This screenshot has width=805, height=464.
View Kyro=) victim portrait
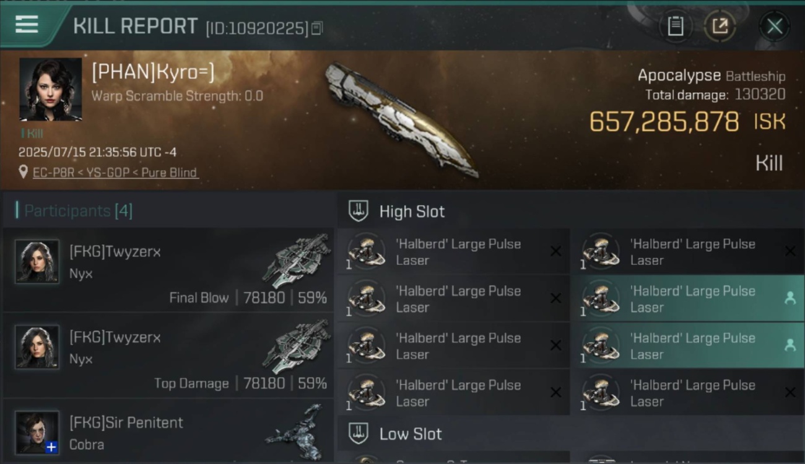(x=51, y=89)
